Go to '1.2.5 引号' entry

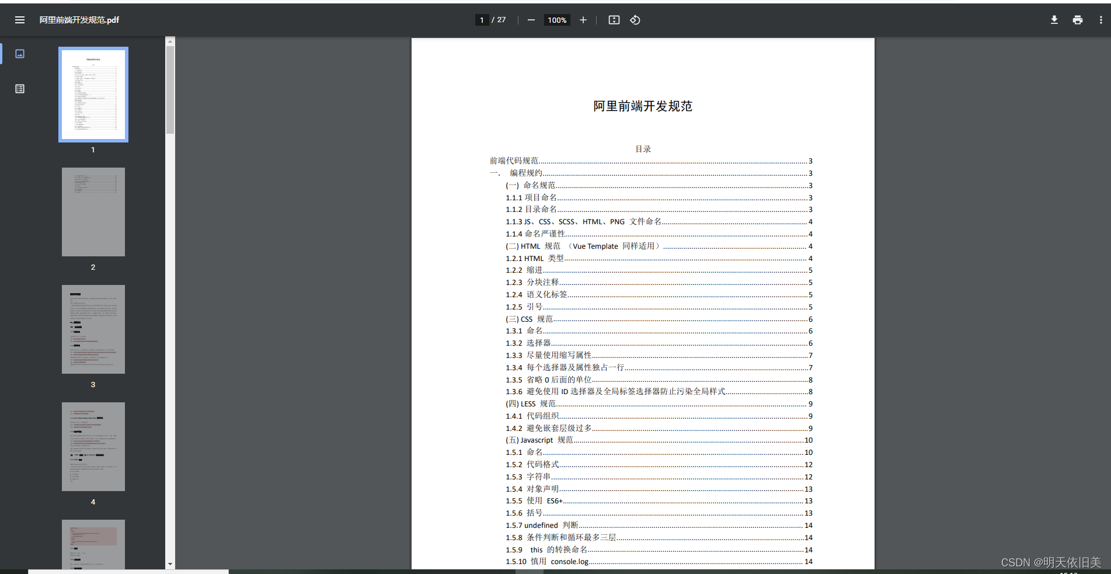[659, 307]
